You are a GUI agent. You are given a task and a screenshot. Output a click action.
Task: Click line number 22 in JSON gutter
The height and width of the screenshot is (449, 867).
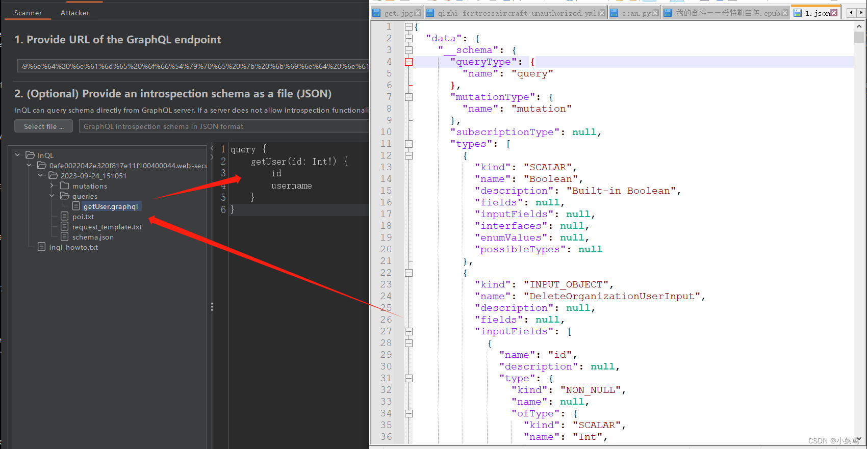tap(386, 273)
